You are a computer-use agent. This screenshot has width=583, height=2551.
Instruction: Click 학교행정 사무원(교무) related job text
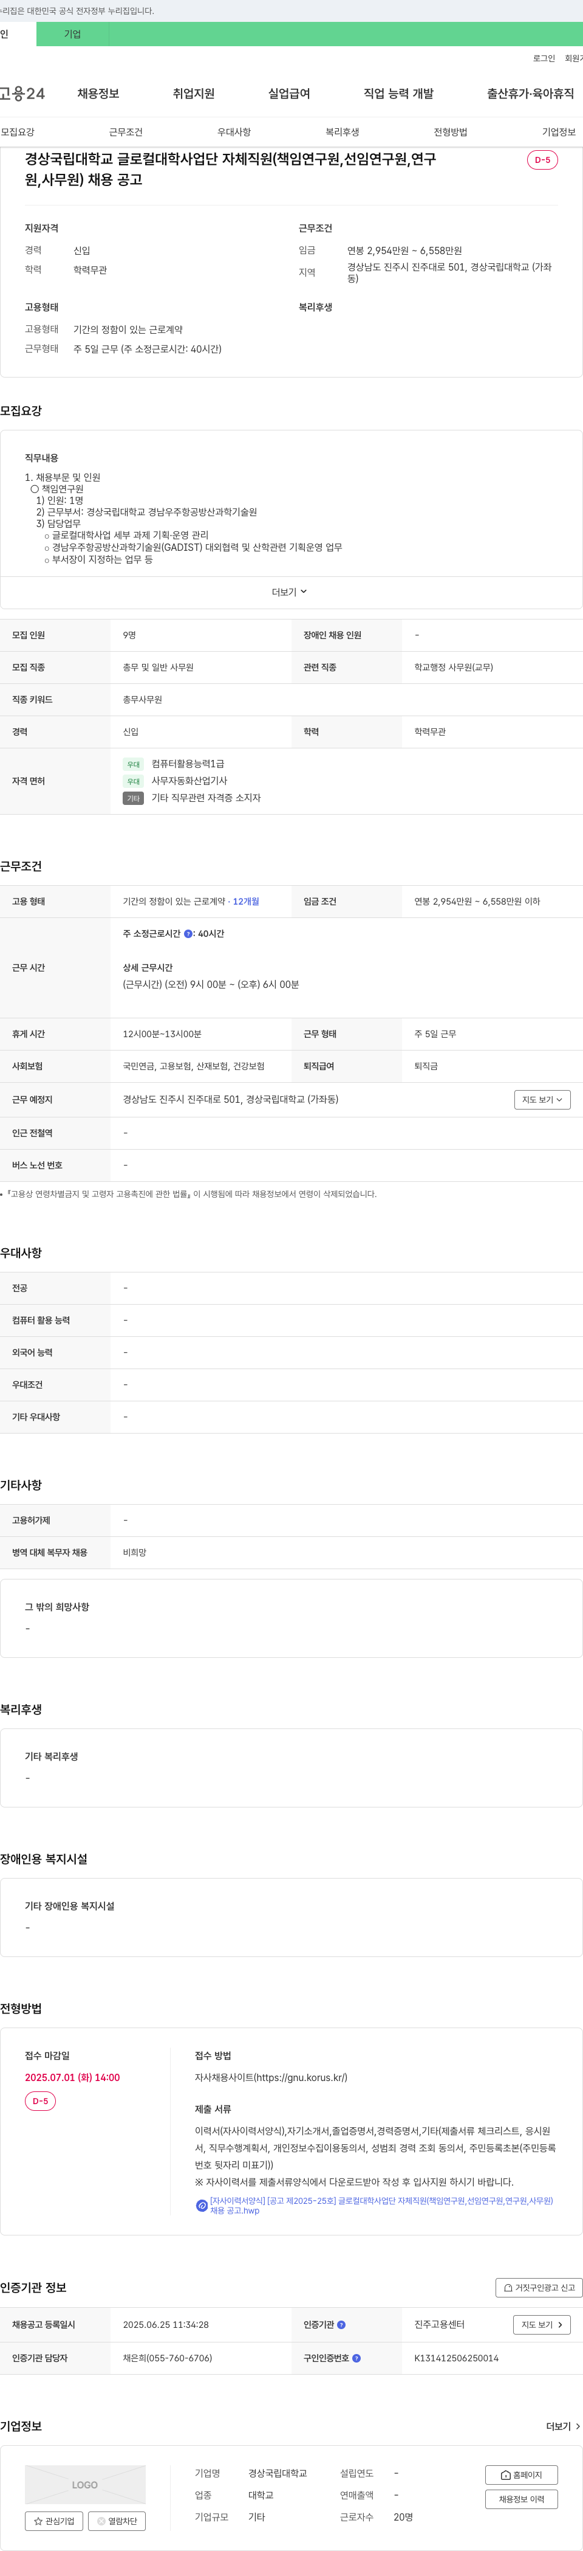453,668
